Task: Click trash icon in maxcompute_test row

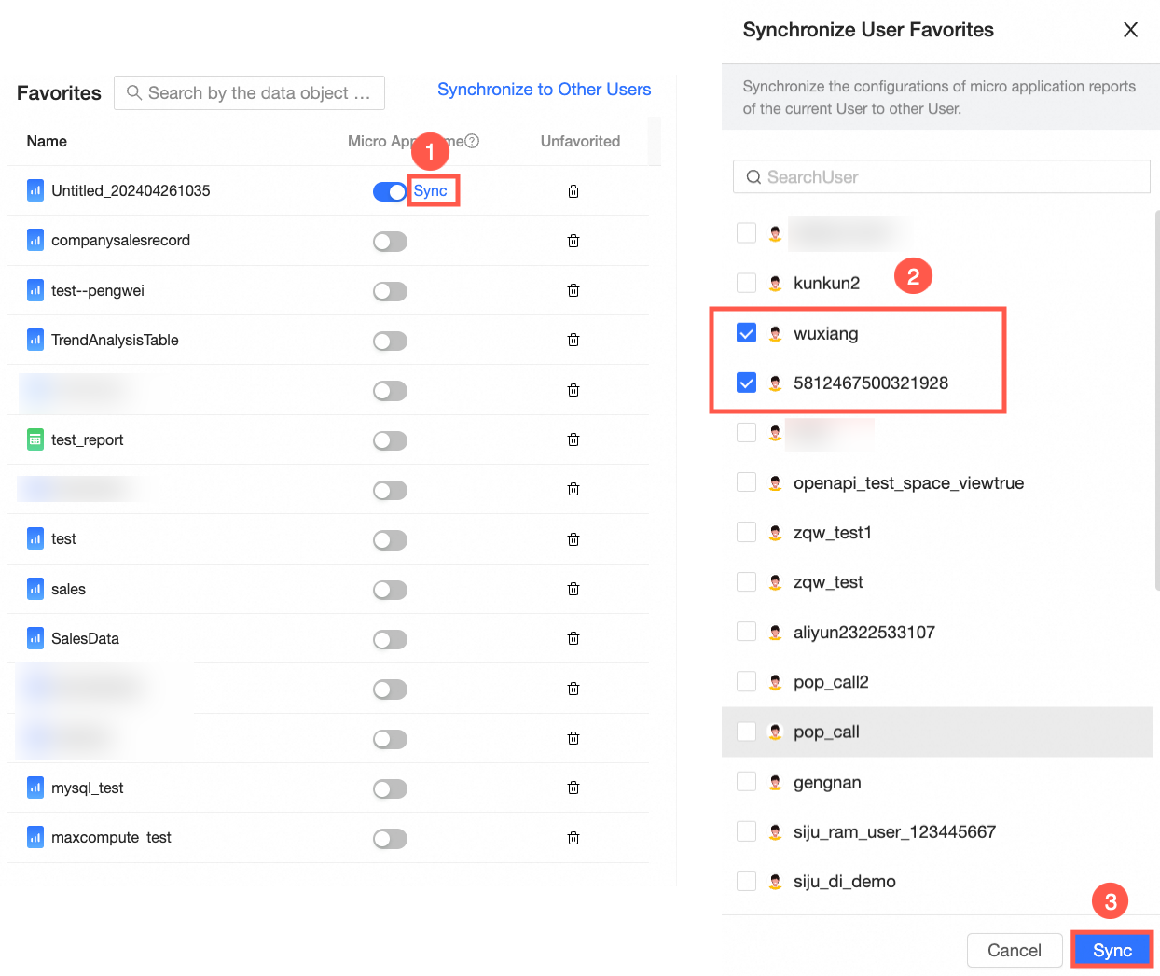Action: (x=573, y=838)
